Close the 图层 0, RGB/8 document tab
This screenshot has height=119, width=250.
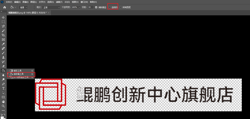click(x=49, y=13)
